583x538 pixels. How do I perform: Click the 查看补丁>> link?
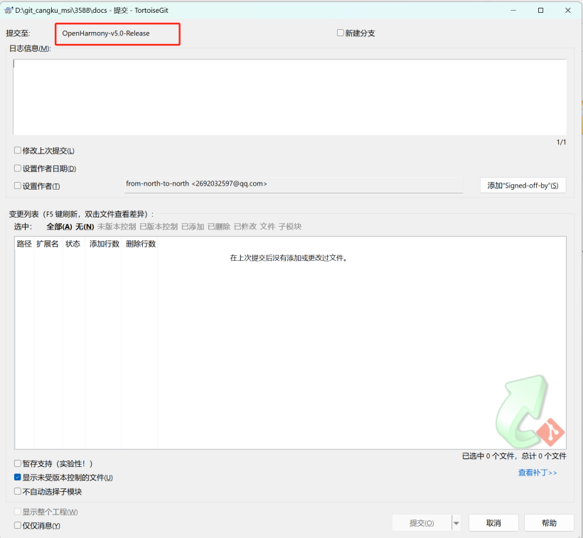coord(537,473)
